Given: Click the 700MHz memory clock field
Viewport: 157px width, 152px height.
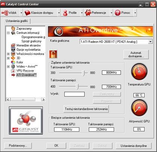Looking at the screenshot, I should coord(111,87).
